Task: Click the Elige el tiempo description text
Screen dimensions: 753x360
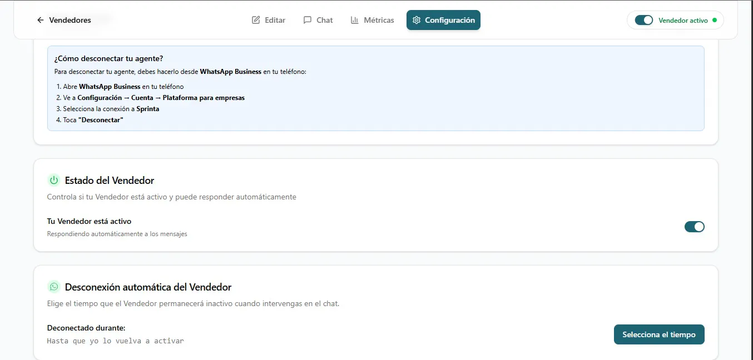Action: [x=193, y=303]
